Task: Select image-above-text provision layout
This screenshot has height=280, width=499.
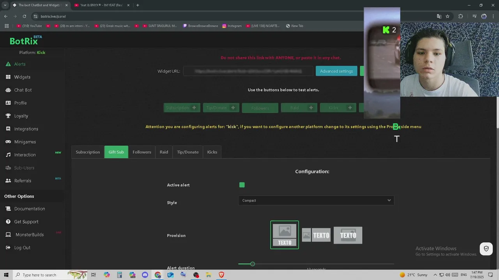Action: [x=285, y=235]
